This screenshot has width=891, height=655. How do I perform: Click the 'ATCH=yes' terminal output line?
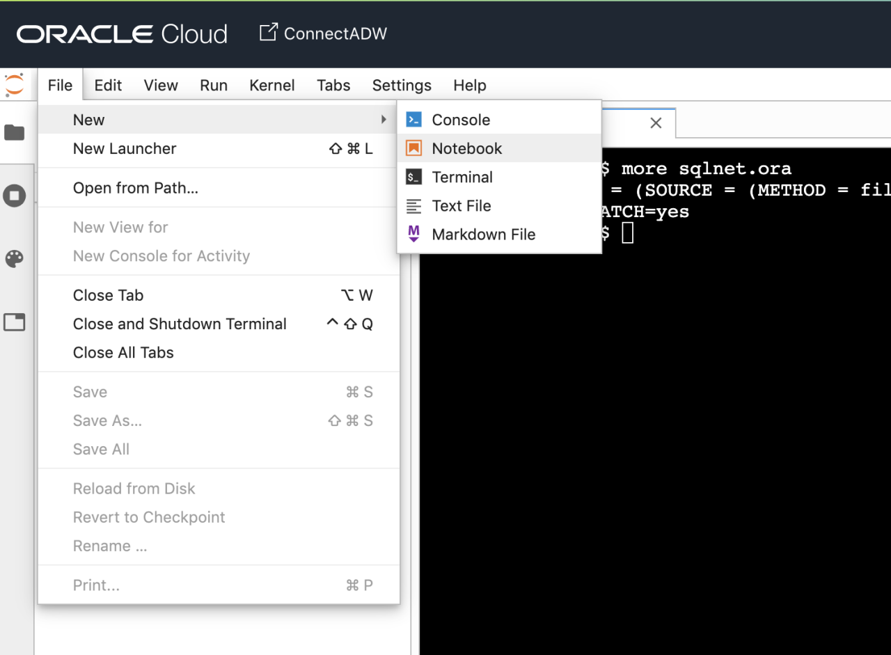(645, 212)
